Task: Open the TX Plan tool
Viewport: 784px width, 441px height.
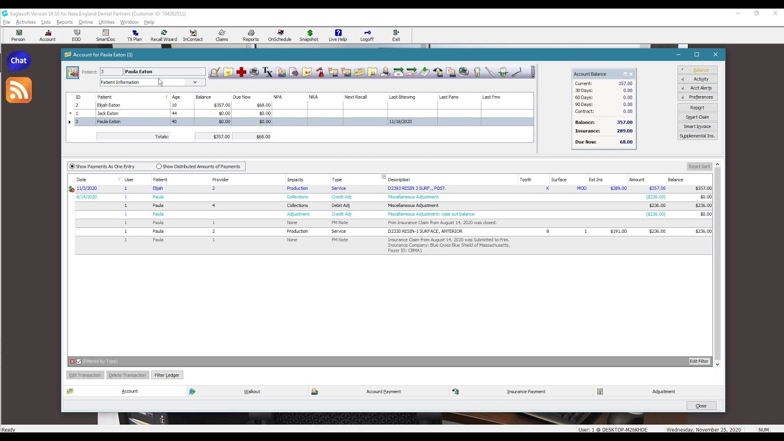Action: 134,36
